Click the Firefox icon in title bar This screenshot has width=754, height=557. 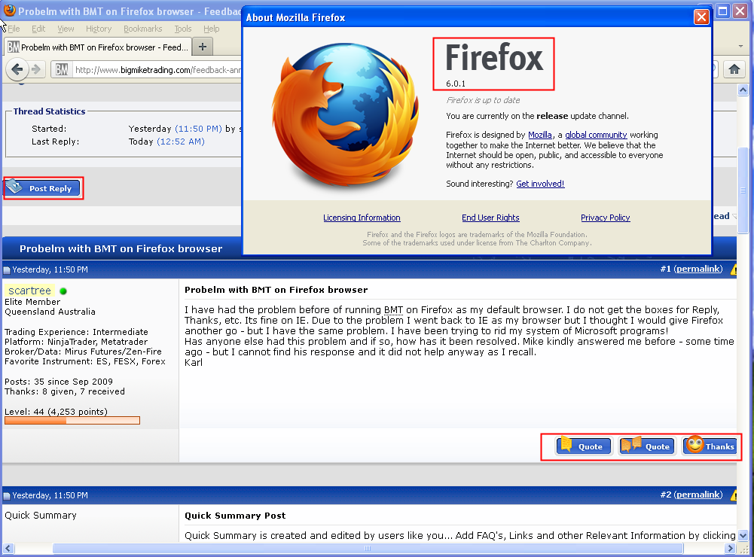9,10
